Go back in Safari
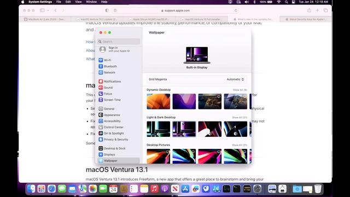Image resolution: width=350 pixels, height=197 pixels. (56, 10)
